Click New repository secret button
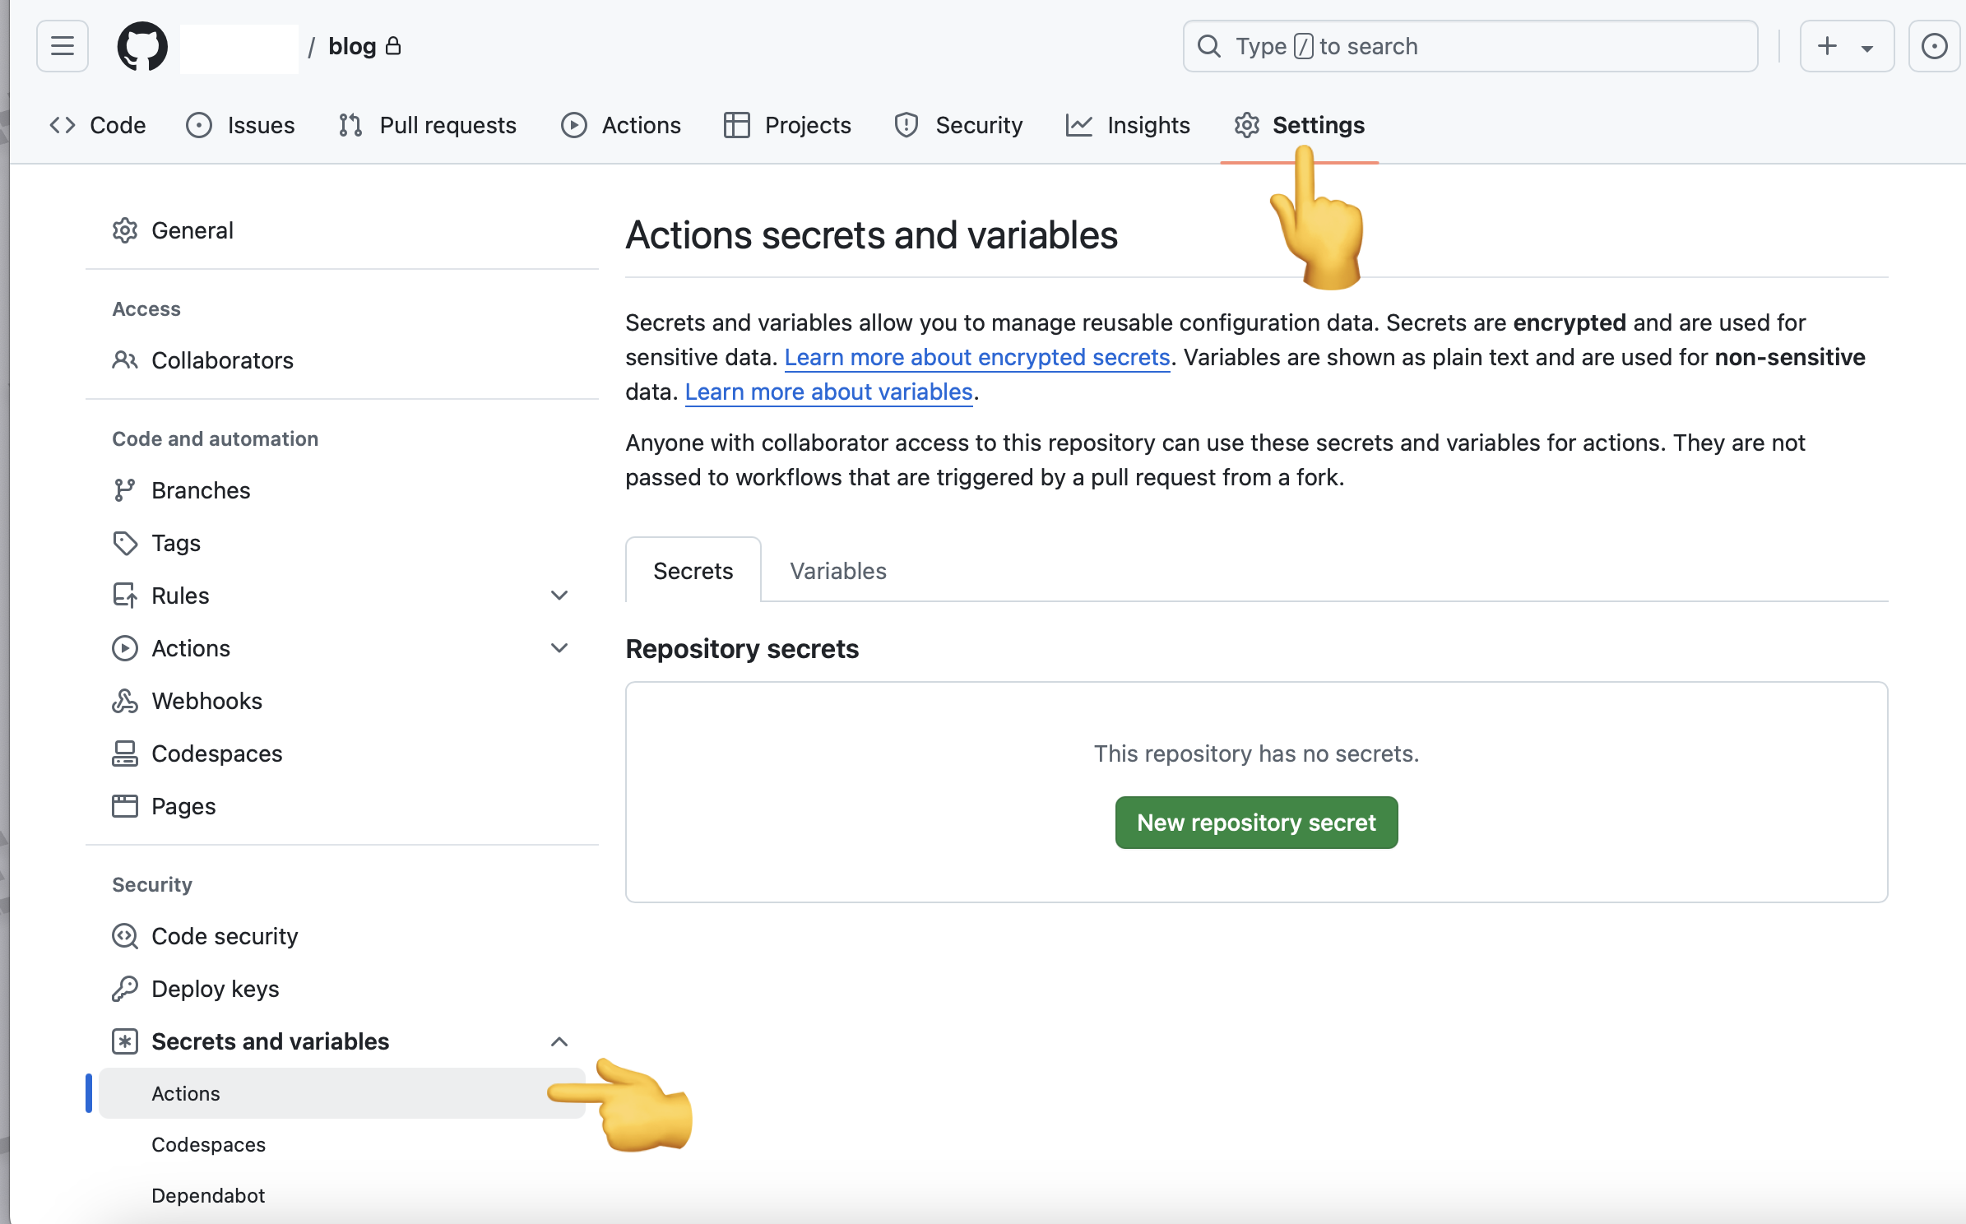Viewport: 1966px width, 1224px height. tap(1255, 822)
